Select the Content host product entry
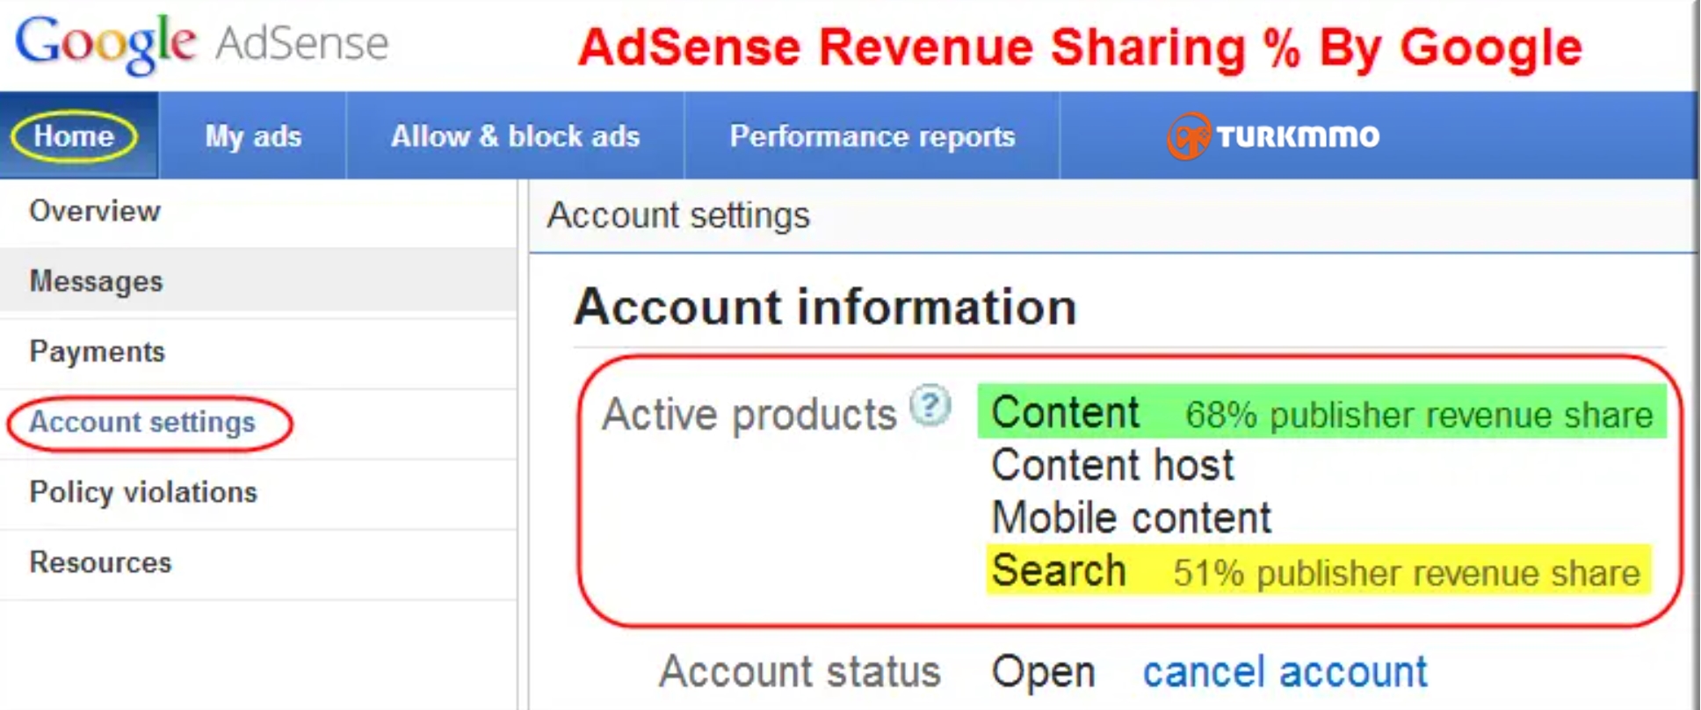Screen dimensions: 1701x710 1112,465
